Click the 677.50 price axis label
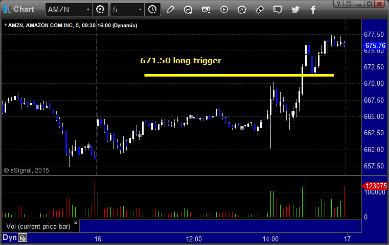 374,34
